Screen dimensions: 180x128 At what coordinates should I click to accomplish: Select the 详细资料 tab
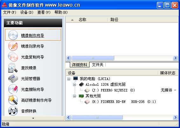79,65
